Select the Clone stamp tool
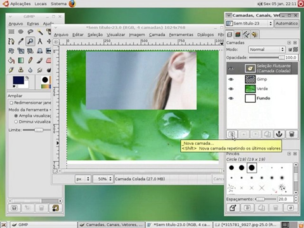The image size is (304, 228). coord(21,70)
